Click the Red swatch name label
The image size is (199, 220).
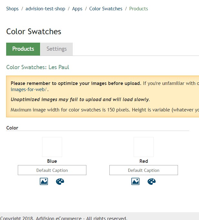click(144, 161)
